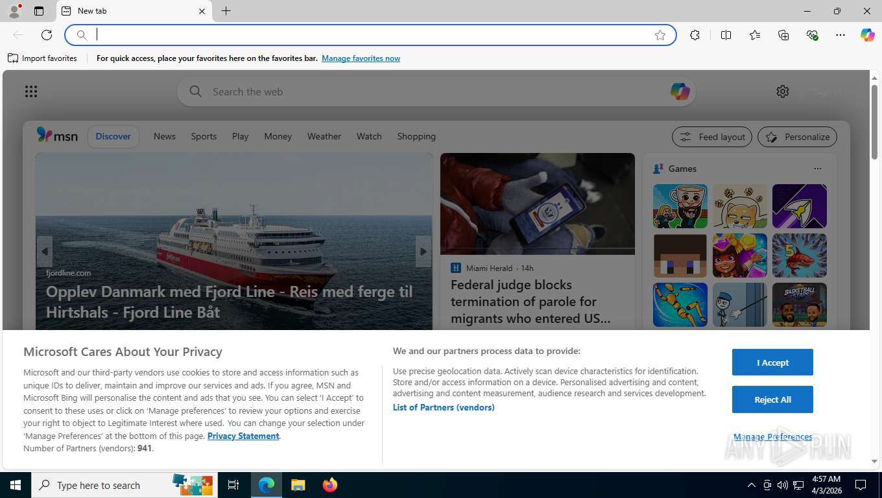Screen dimensions: 882x498
Task: Open the tab actions menu icon
Action: pyautogui.click(x=39, y=11)
